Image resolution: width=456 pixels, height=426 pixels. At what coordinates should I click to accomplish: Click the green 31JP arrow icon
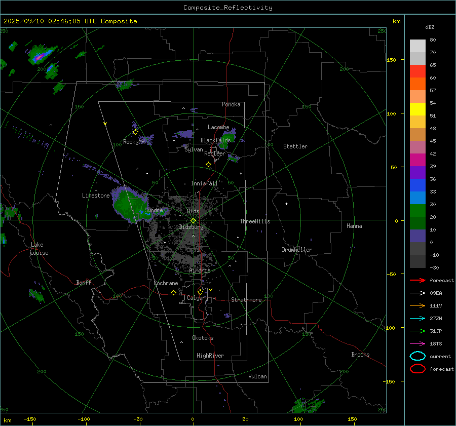tap(417, 331)
